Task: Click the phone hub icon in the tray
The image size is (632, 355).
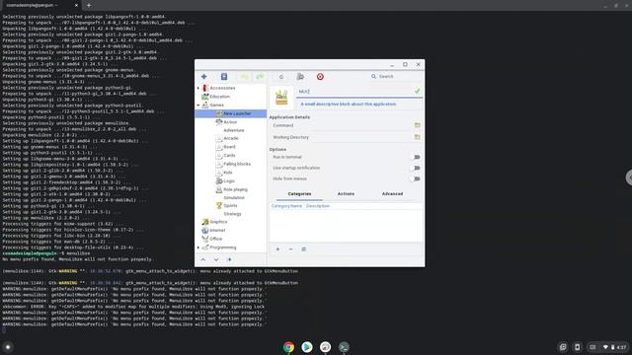Action: pos(577,347)
